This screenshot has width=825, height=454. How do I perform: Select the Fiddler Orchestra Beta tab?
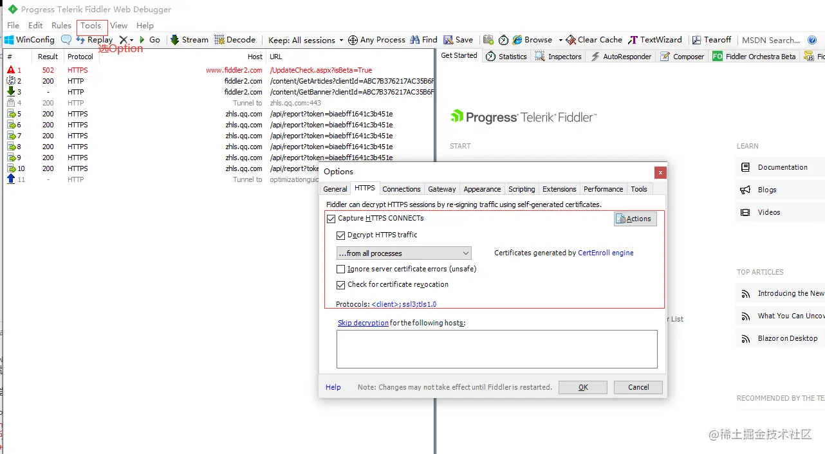[754, 57]
